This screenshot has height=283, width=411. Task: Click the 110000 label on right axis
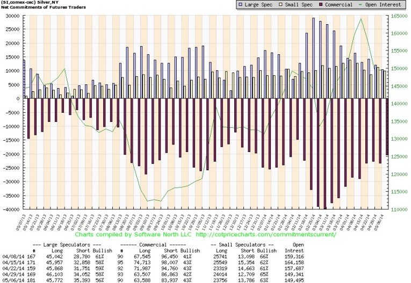[x=399, y=209]
